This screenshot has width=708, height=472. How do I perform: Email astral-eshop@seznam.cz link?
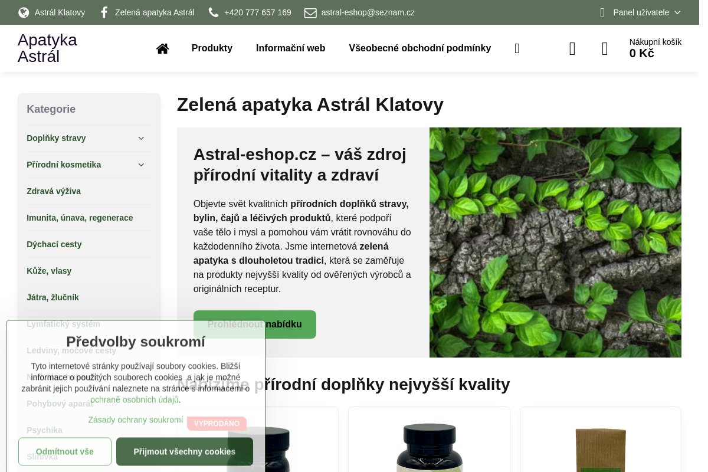tap(368, 12)
